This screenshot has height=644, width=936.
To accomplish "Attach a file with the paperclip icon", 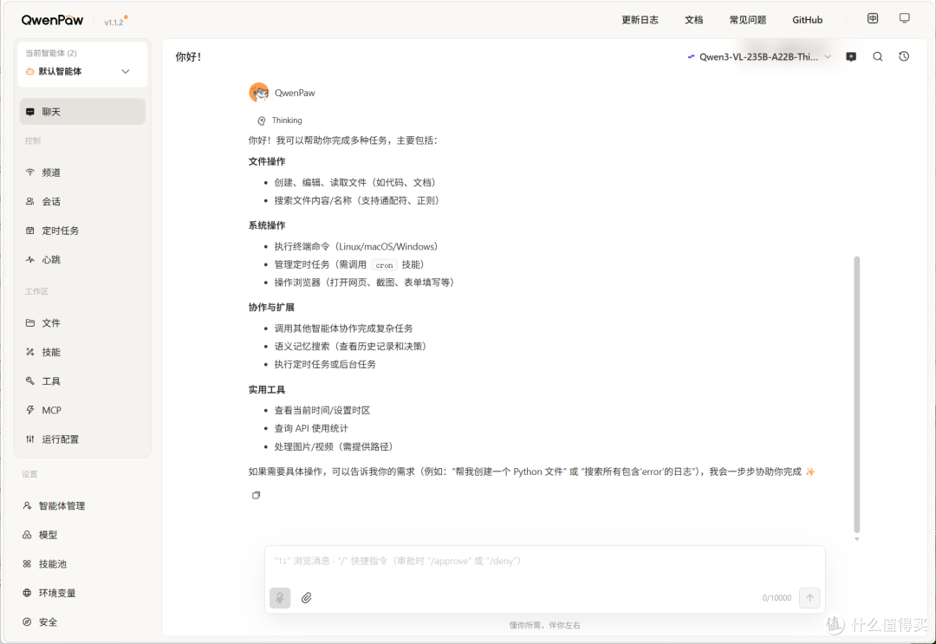I will pos(306,597).
